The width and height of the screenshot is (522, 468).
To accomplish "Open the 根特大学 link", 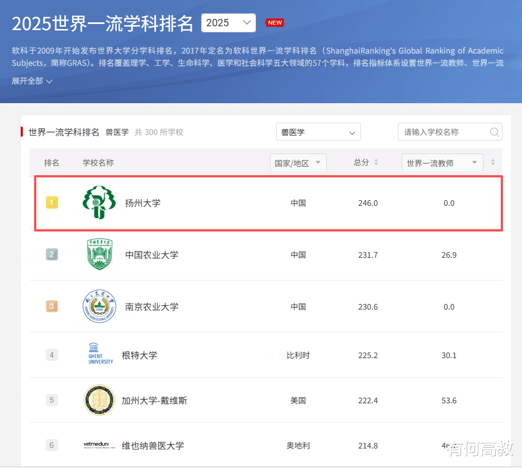I will [x=139, y=355].
